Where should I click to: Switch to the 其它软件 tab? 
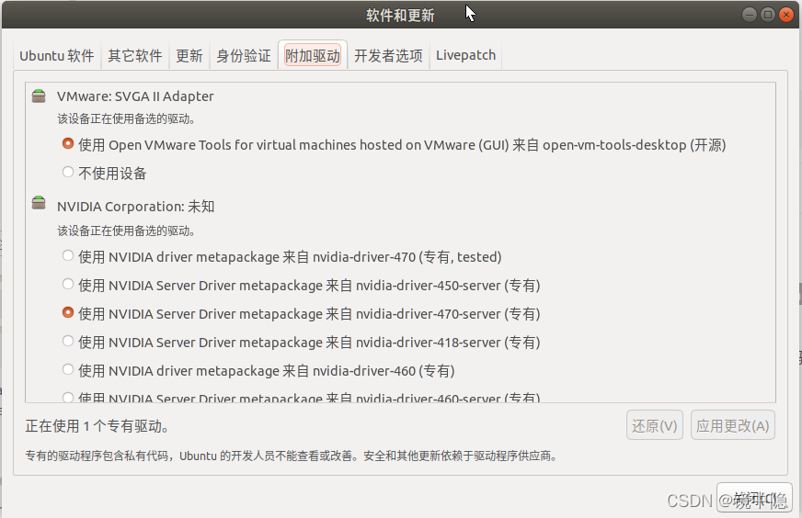coord(135,55)
